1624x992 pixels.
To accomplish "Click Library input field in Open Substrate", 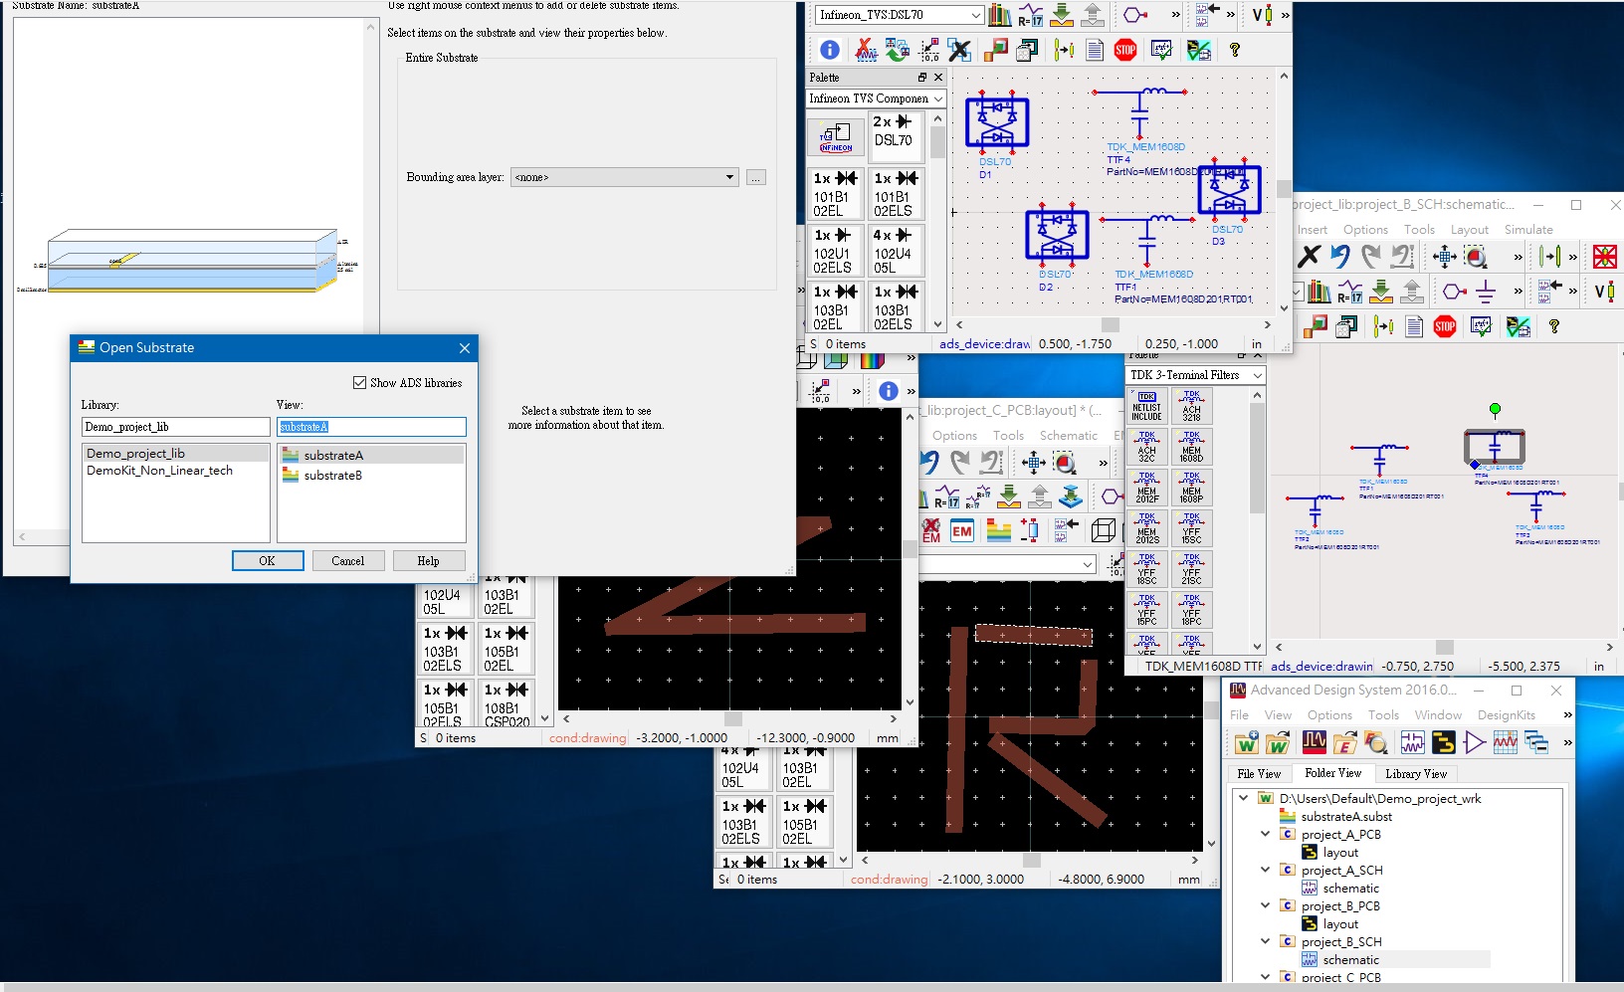I will (x=176, y=427).
